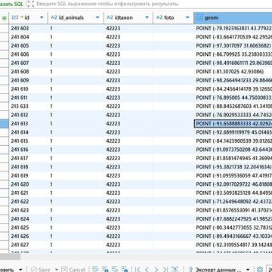The width and height of the screenshot is (272, 272).
Task: Open the id_animals column filter dropdown
Action: 97,17
